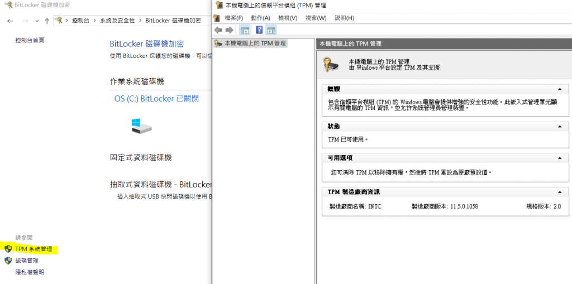Select BitLocker 磁碟機加密 breadcrumb

click(173, 21)
